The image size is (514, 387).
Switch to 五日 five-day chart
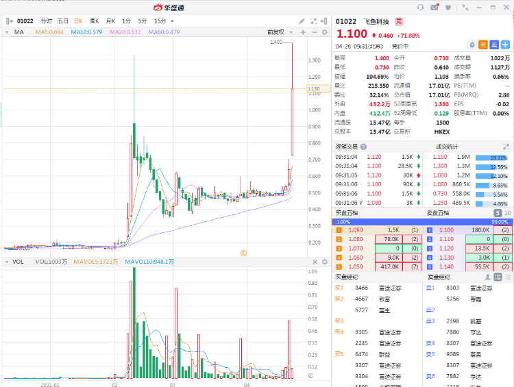62,21
